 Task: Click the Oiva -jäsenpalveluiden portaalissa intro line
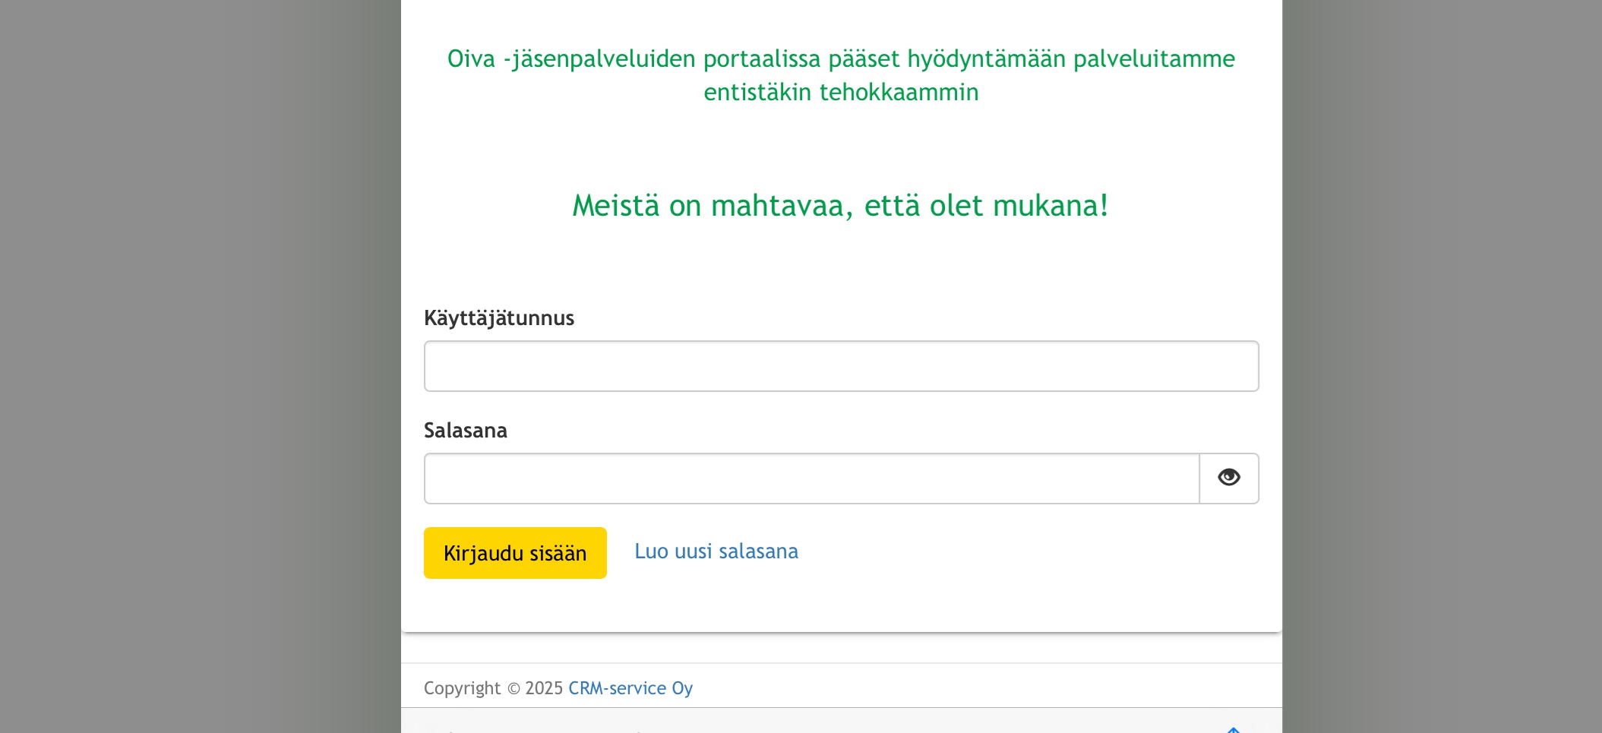coord(840,59)
